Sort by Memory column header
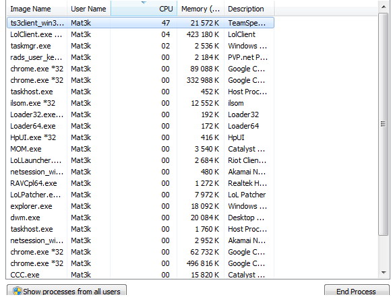The height and width of the screenshot is (297, 391). point(200,9)
